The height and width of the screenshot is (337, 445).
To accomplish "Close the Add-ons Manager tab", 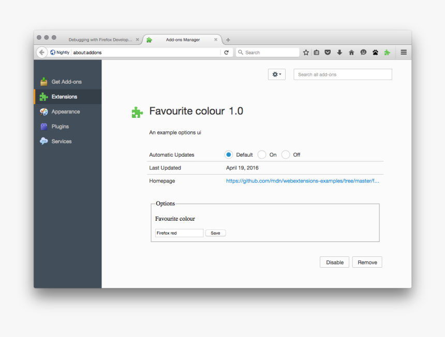I will 216,40.
